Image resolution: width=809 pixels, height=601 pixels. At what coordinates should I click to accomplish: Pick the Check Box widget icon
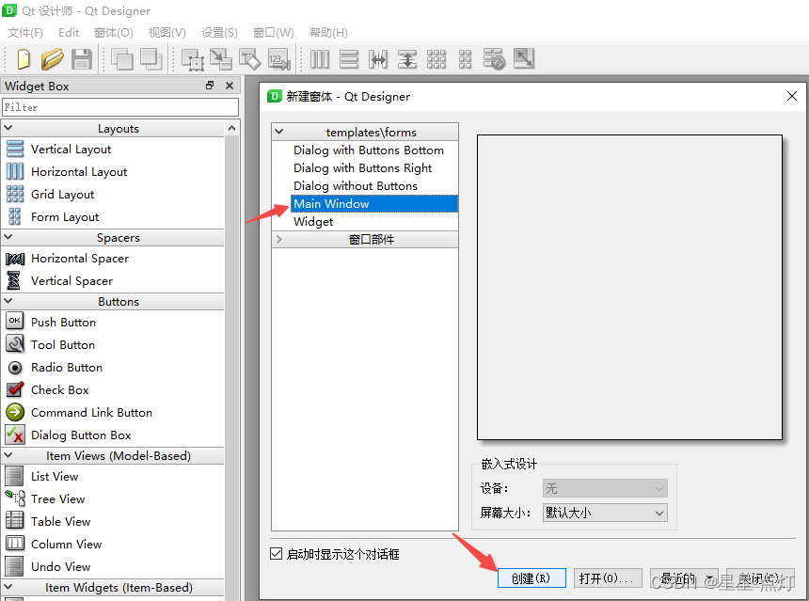pos(15,389)
